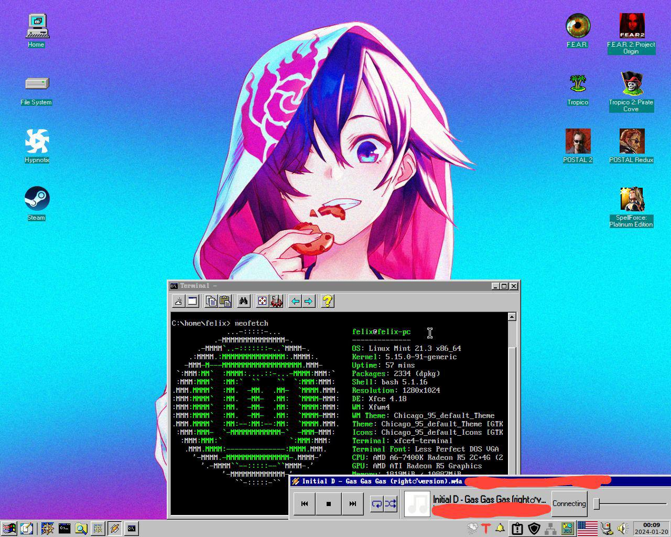Toggle shuffle mode in music player
Screen dimensions: 671x537
[391, 504]
